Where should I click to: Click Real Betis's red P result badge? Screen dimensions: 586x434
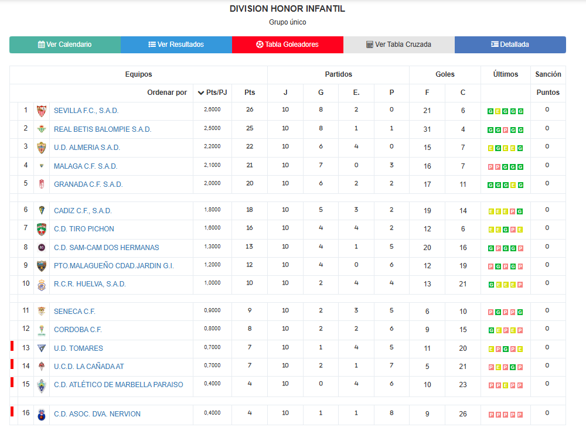pos(505,130)
